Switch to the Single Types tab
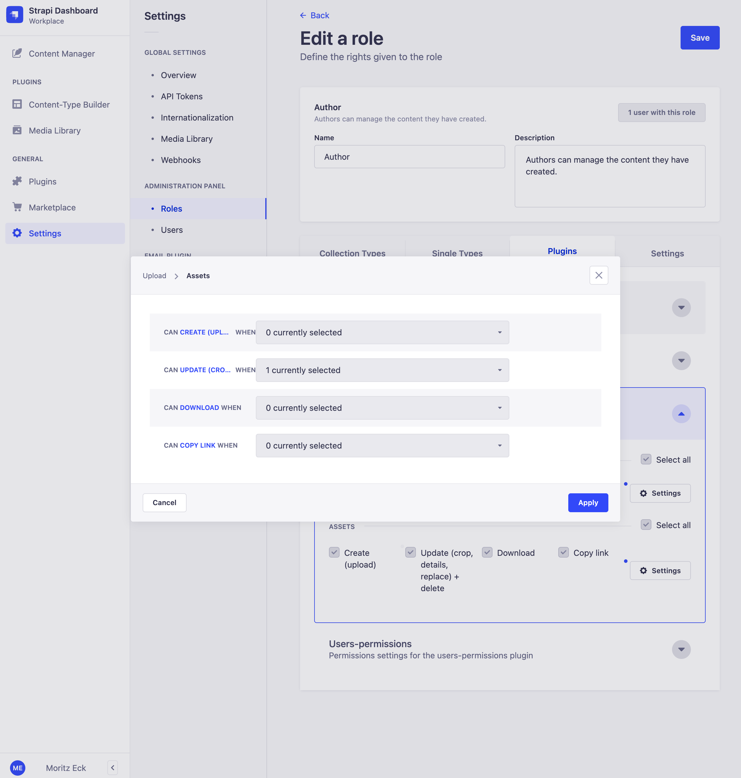The height and width of the screenshot is (778, 741). tap(457, 253)
